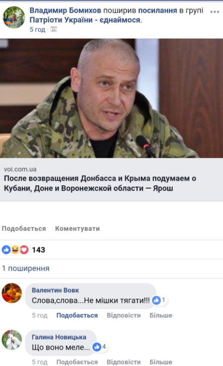
Task: Open the посилання link in post header
Action: click(x=158, y=10)
